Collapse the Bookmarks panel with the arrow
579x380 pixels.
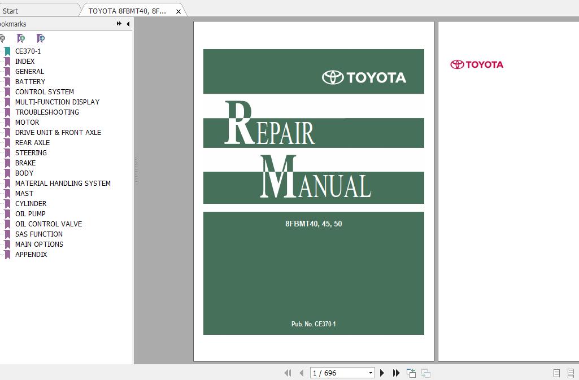coord(127,24)
